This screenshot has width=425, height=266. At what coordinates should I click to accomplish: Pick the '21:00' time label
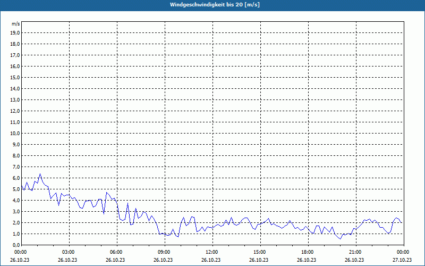356,252
